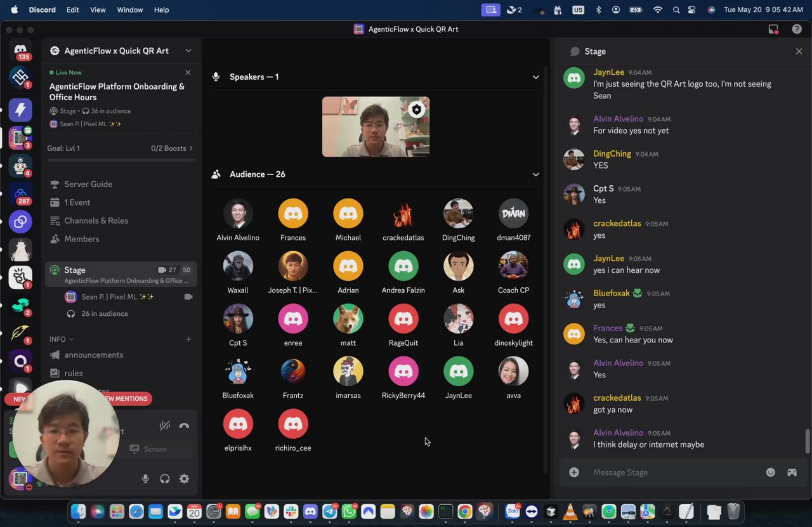Open the inbox icon in title bar
The image size is (812, 527).
(773, 29)
